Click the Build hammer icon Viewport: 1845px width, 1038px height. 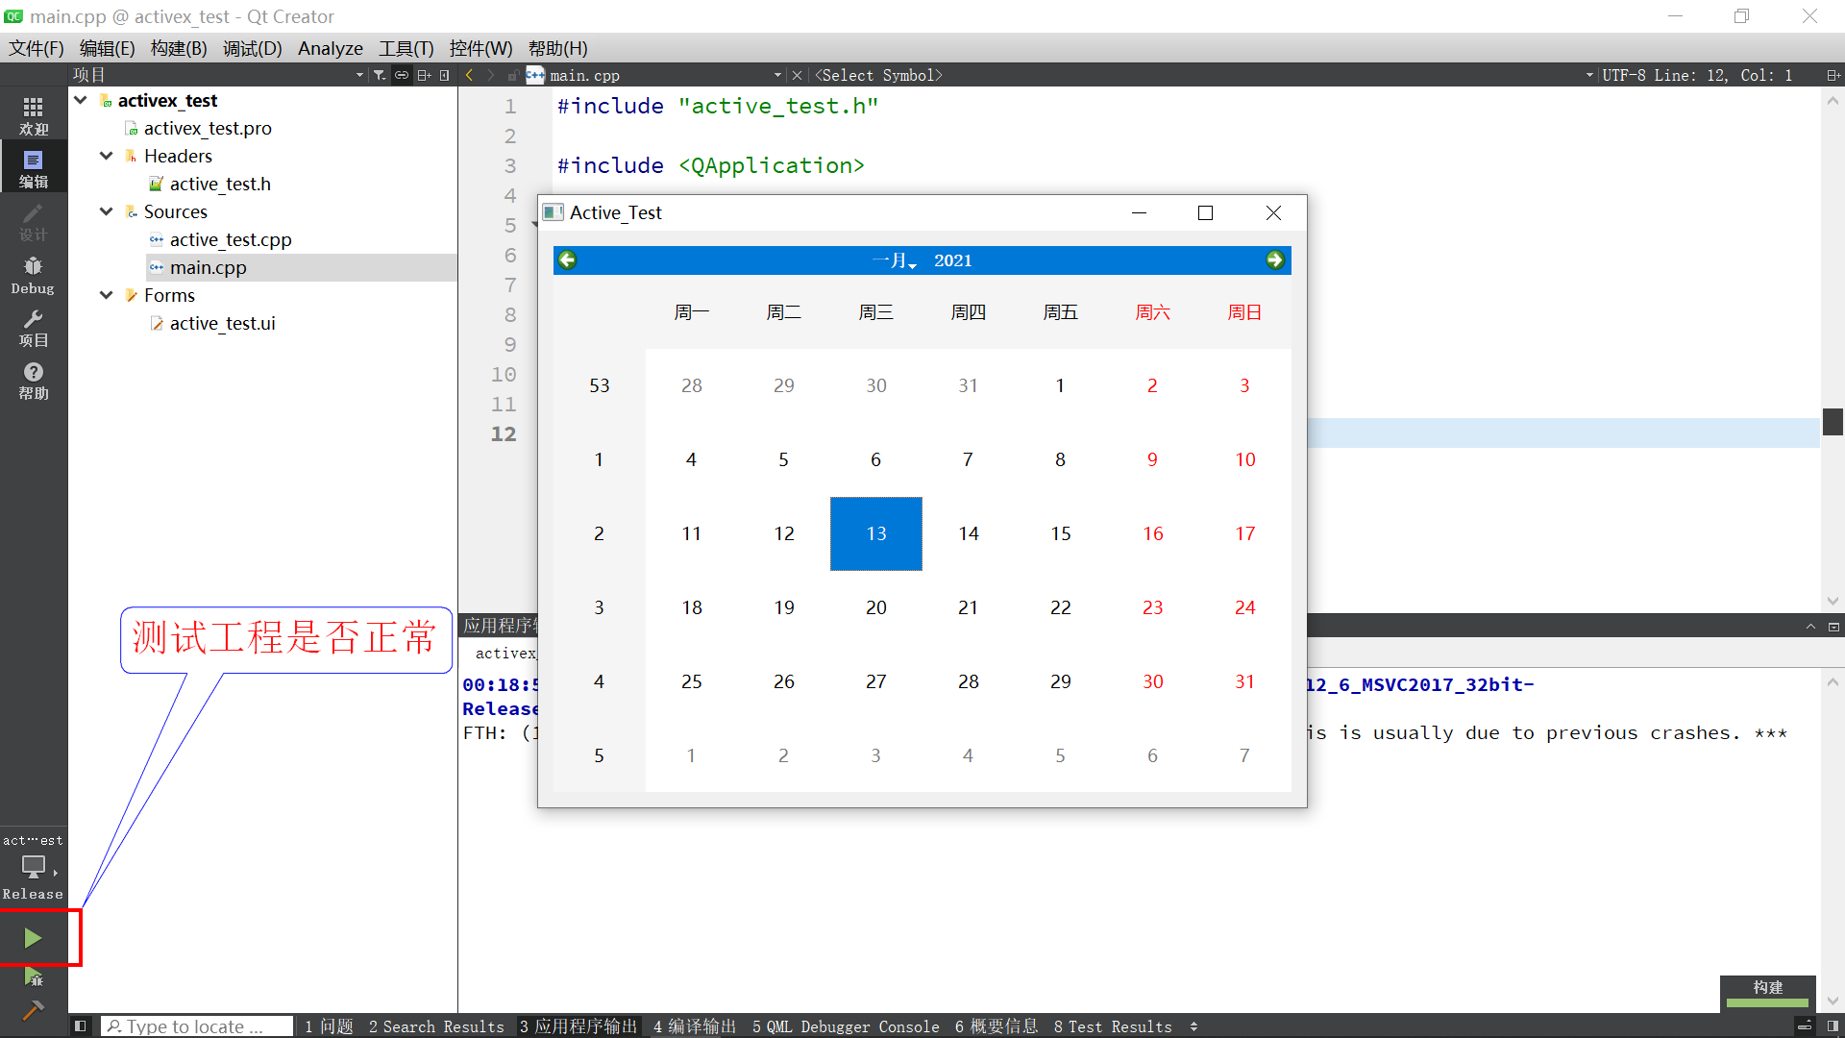(x=33, y=1010)
